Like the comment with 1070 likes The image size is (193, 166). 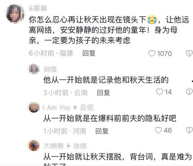[152, 54]
